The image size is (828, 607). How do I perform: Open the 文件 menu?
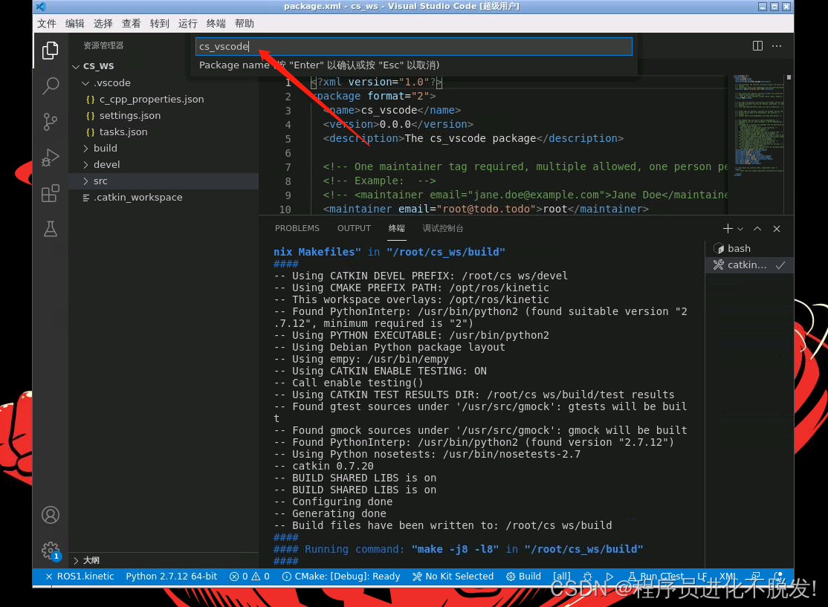(x=47, y=23)
